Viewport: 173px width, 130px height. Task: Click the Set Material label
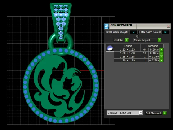(x=153, y=113)
